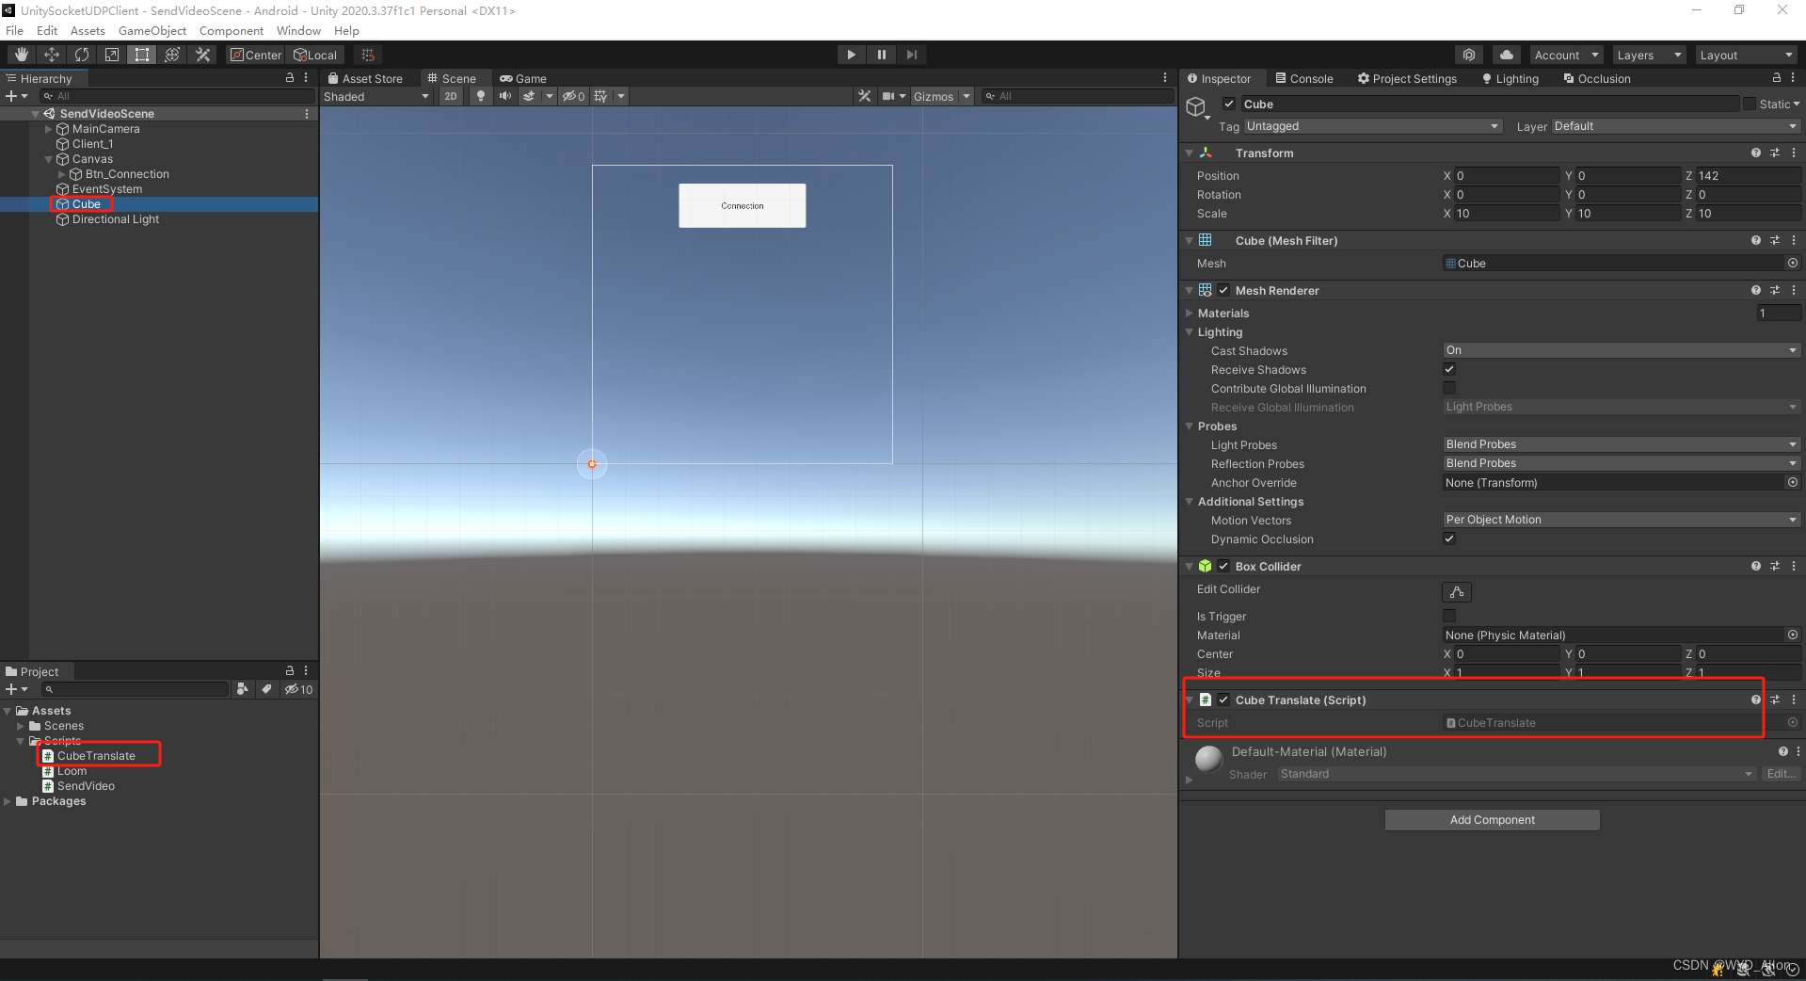1806x981 pixels.
Task: Mute scene view audio icon
Action: [504, 95]
